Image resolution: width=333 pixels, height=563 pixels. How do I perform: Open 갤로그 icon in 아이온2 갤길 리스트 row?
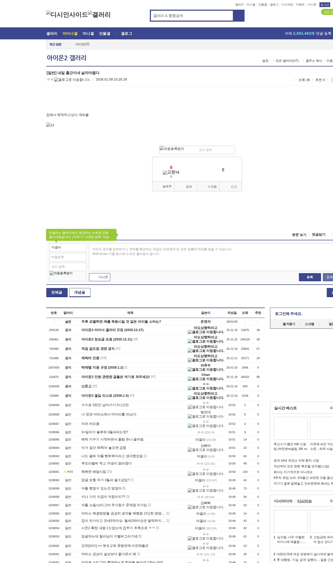coord(206,398)
